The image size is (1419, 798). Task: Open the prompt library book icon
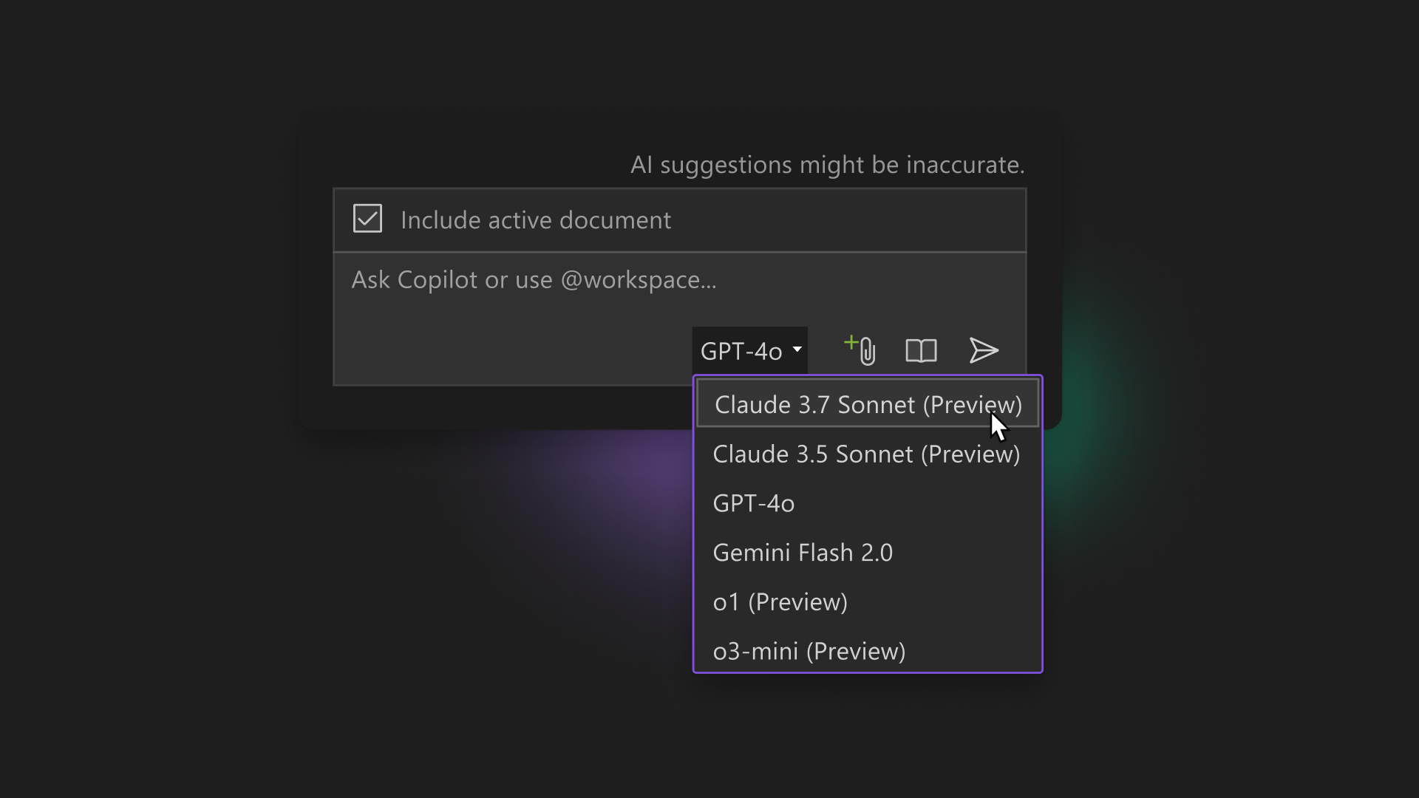(x=921, y=351)
